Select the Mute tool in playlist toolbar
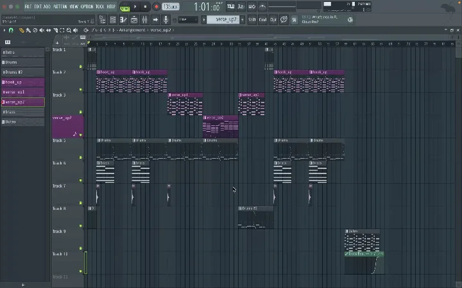The width and height of the screenshot is (462, 288). (x=42, y=30)
